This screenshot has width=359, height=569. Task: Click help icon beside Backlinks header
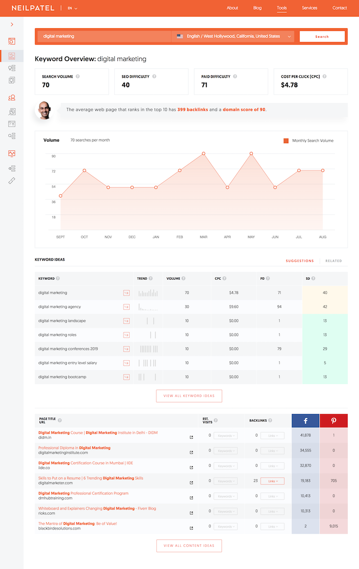[x=270, y=420]
